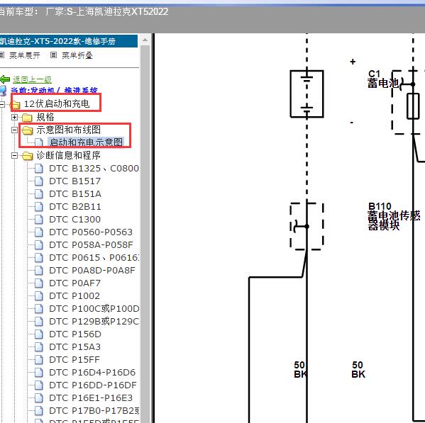Collapse the 示意图和布线图 folder node

coord(15,130)
